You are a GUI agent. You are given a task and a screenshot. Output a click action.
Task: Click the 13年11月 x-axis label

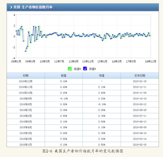[x=88, y=61]
